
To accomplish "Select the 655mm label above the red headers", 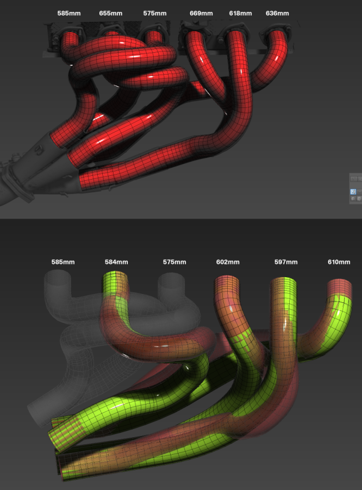I will pyautogui.click(x=111, y=13).
